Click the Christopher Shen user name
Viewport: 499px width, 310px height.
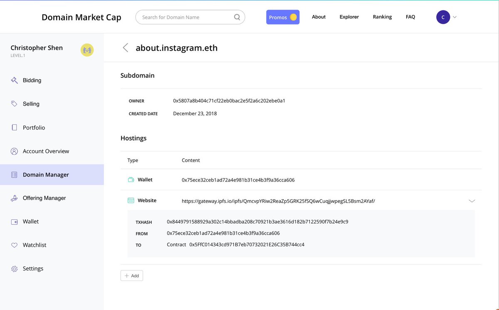[x=37, y=48]
